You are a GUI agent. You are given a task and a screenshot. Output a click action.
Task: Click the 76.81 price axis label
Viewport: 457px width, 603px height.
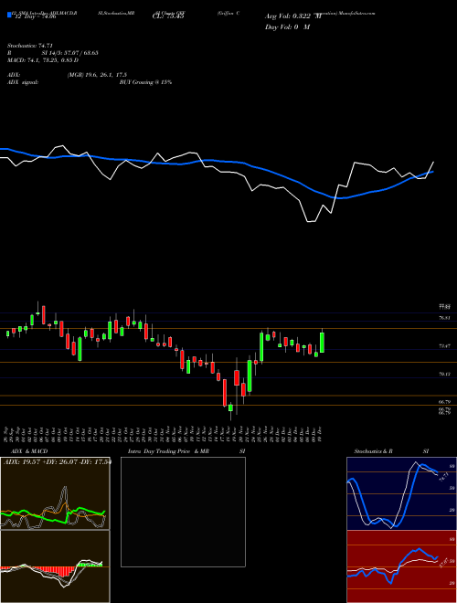click(444, 318)
